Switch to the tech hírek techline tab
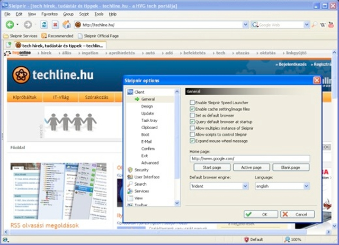The image size is (339, 245). pos(60,46)
